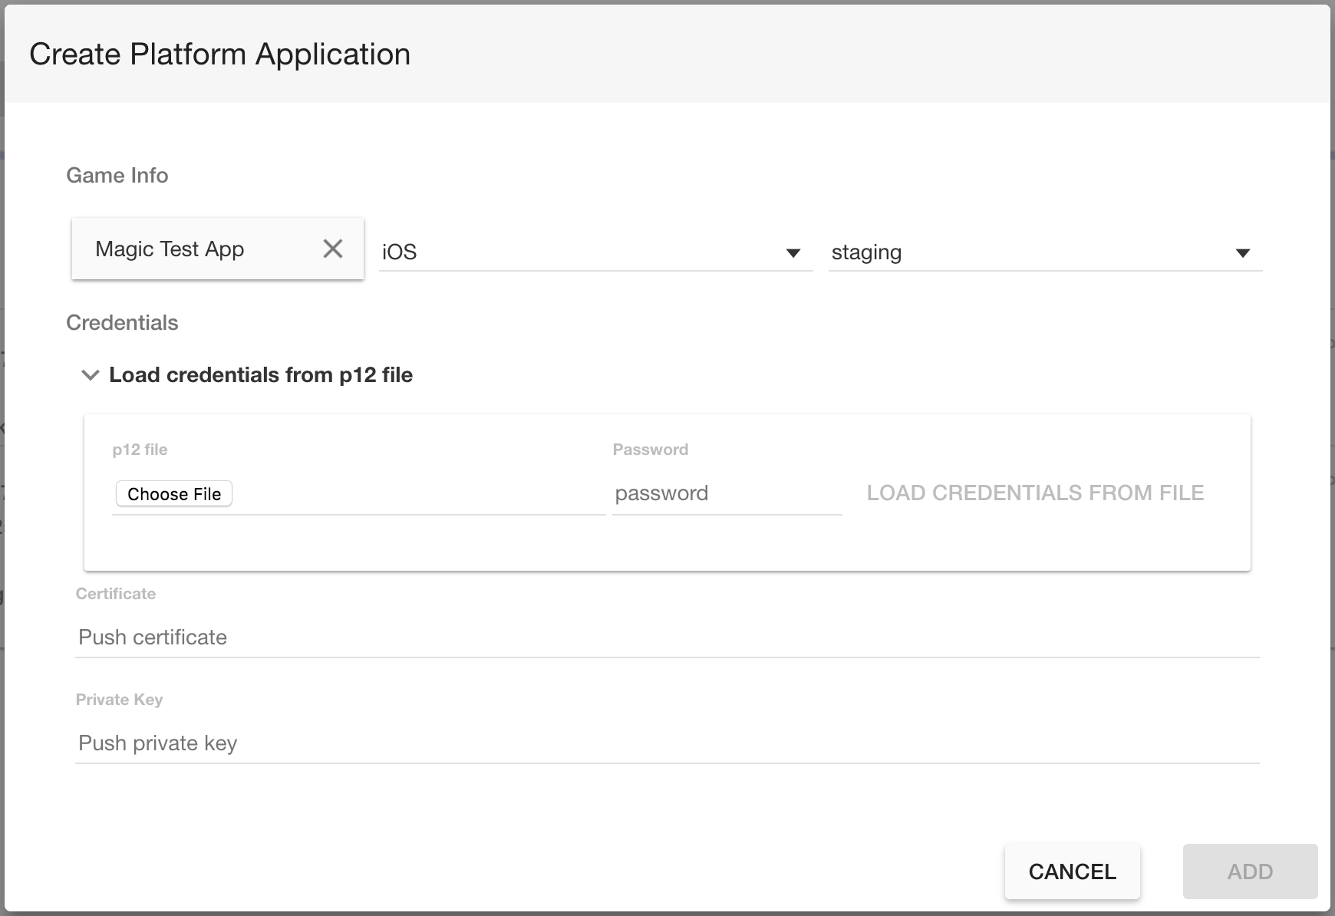
Task: Click the staging dropdown arrow
Action: (1243, 252)
